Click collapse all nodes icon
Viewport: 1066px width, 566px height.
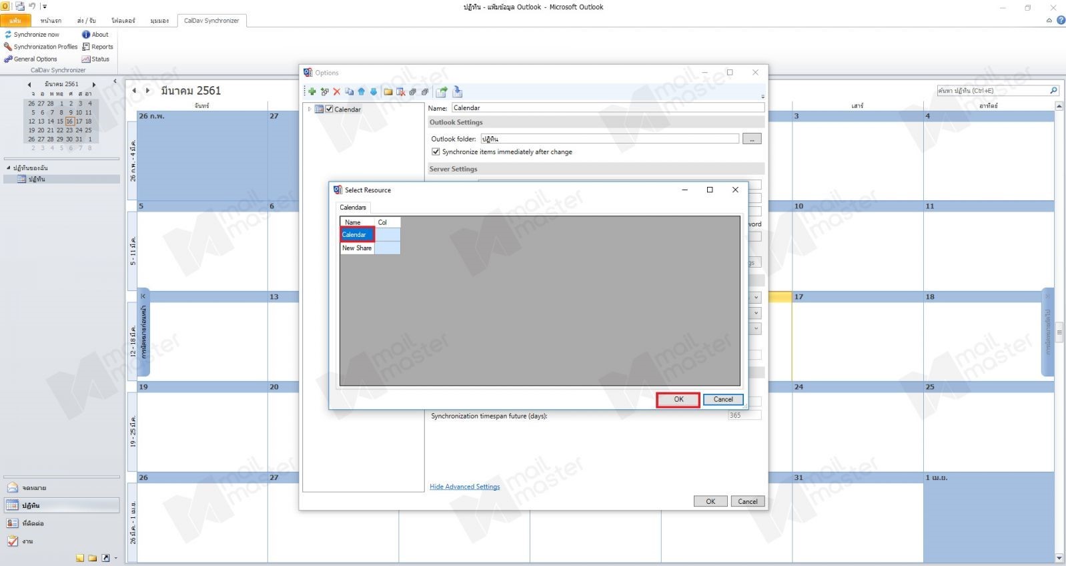(x=424, y=92)
